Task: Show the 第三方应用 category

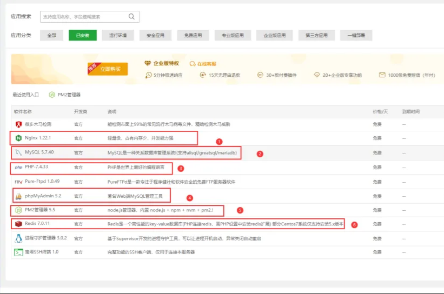Action: click(316, 36)
